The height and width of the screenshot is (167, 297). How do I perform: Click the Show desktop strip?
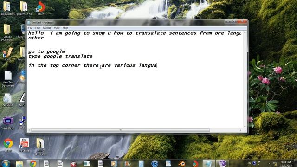coord(296,163)
